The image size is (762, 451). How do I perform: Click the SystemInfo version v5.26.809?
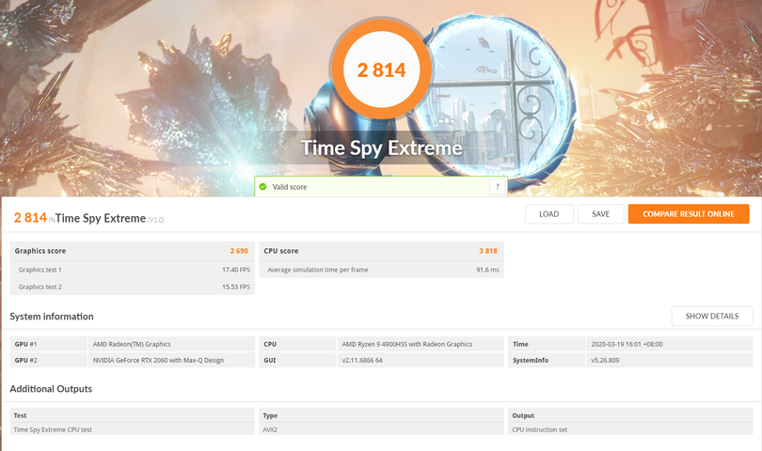click(x=605, y=360)
